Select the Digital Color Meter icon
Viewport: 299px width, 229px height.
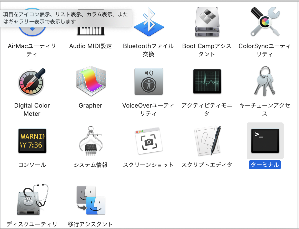(32, 81)
